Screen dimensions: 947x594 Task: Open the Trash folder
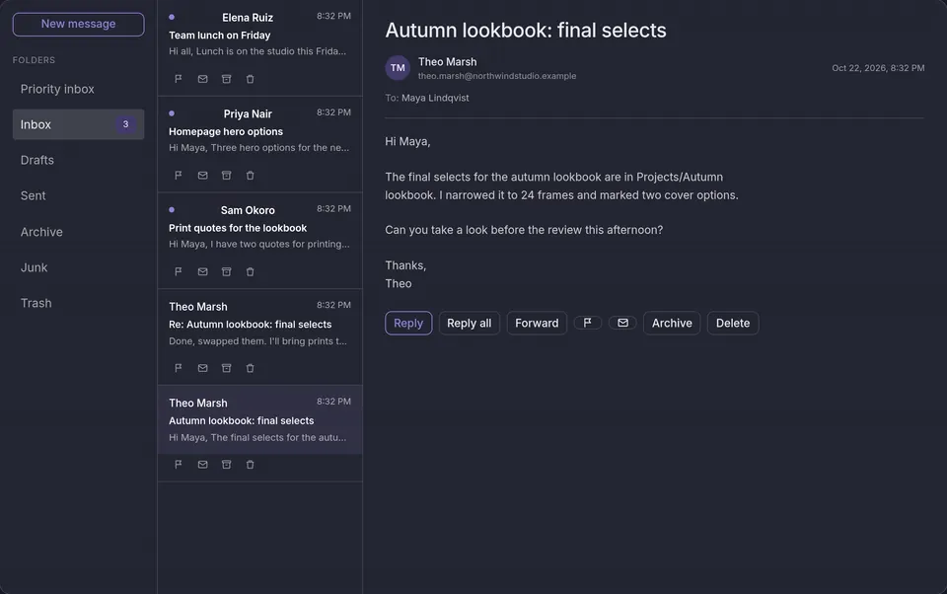[79, 303]
